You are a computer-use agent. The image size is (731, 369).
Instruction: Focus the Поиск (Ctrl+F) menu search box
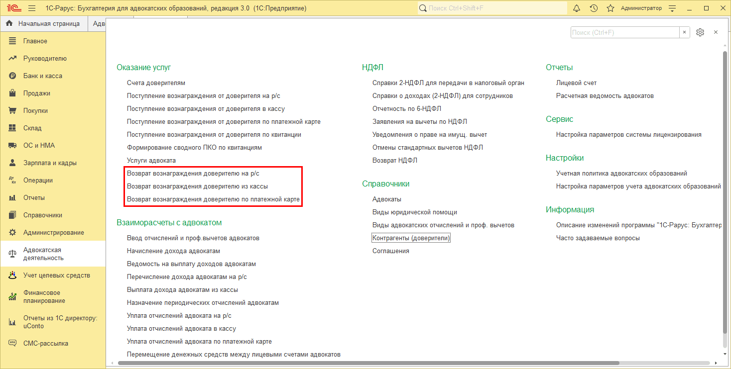click(625, 32)
